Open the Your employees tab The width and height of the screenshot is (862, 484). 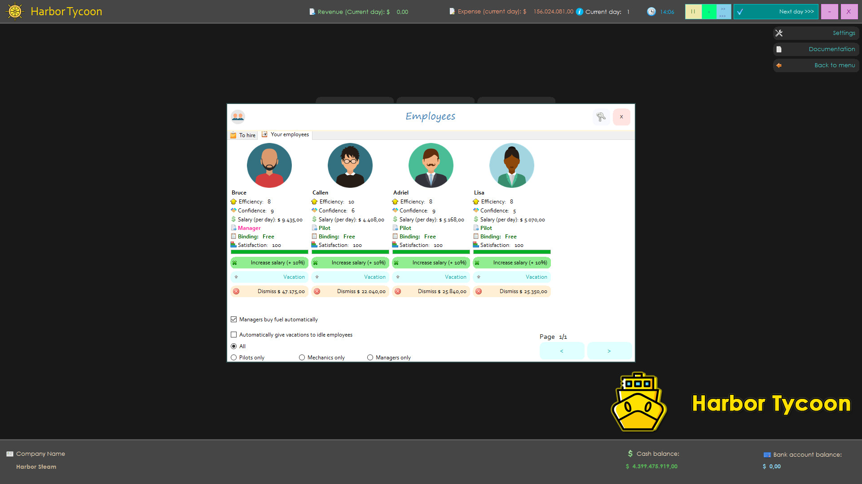286,134
